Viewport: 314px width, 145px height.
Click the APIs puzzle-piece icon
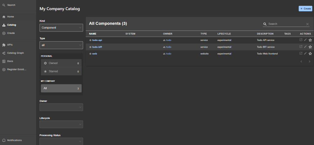click(x=4, y=45)
